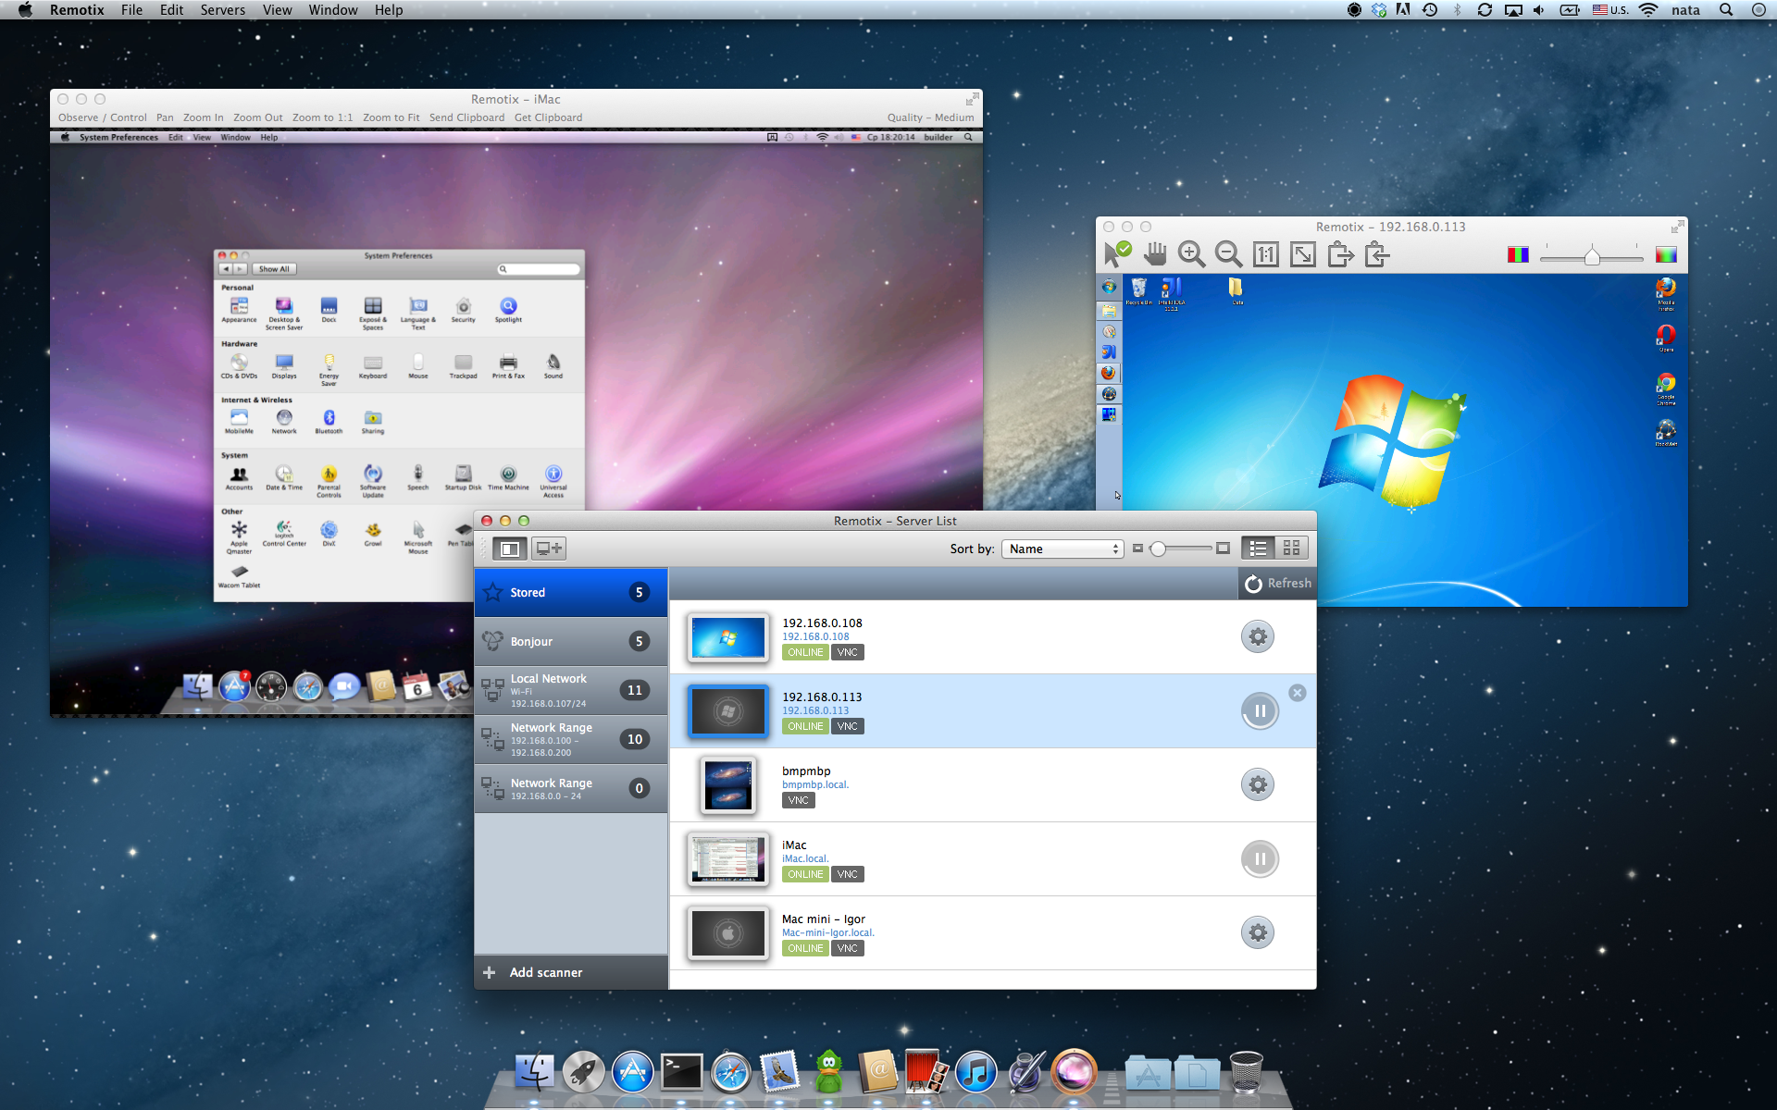Select the Stored servers category
This screenshot has height=1110, width=1777.
[x=571, y=592]
